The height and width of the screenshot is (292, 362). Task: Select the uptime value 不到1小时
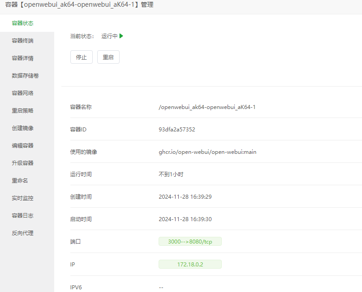pyautogui.click(x=171, y=174)
